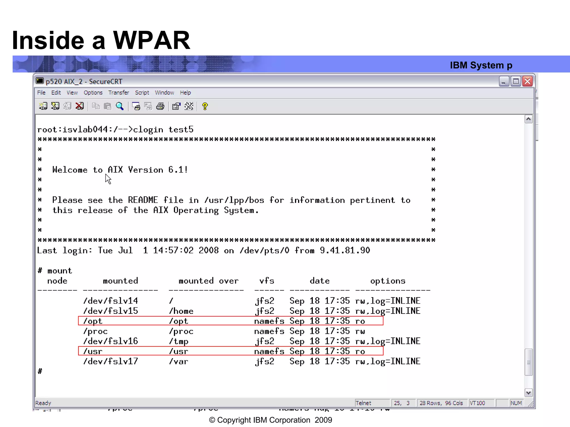The width and height of the screenshot is (570, 427).
Task: Open the View menu
Action: coord(72,93)
